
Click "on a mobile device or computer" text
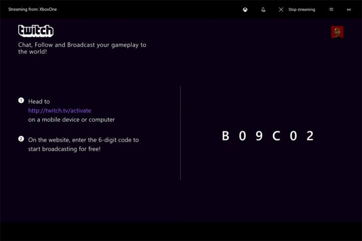click(x=71, y=119)
